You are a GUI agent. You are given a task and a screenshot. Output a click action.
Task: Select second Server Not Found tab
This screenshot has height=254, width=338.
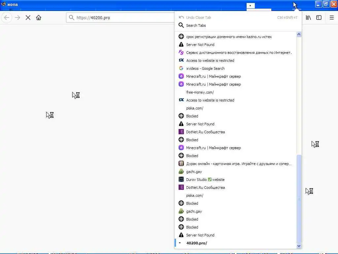(x=235, y=124)
